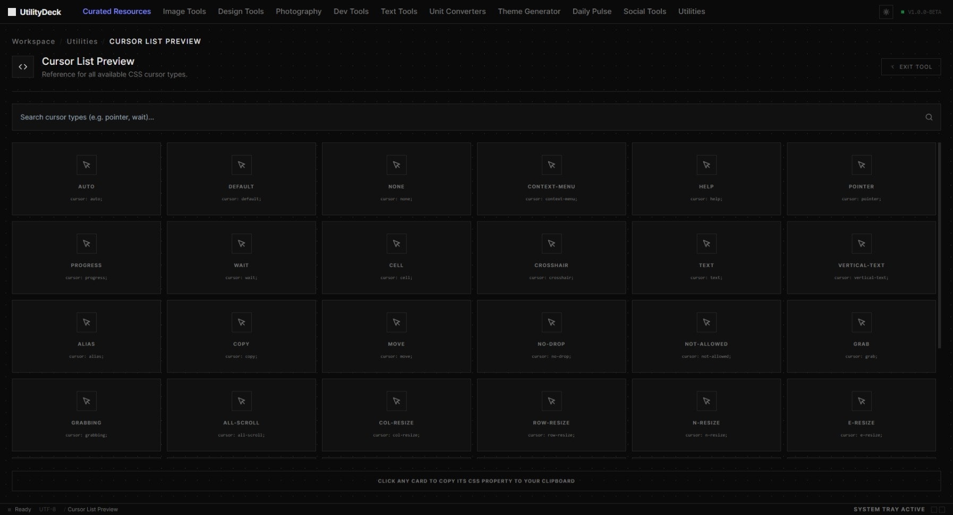Screen dimensions: 953x515
Task: Click the search magnifier icon
Action: point(929,117)
